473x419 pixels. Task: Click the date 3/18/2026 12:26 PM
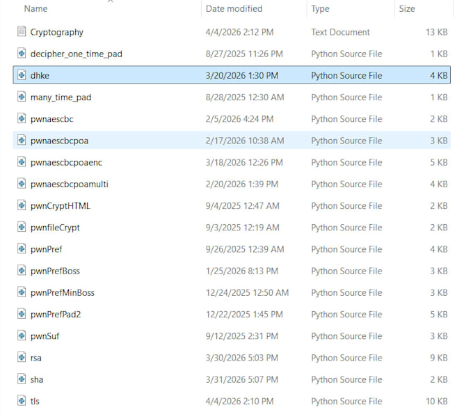244,162
